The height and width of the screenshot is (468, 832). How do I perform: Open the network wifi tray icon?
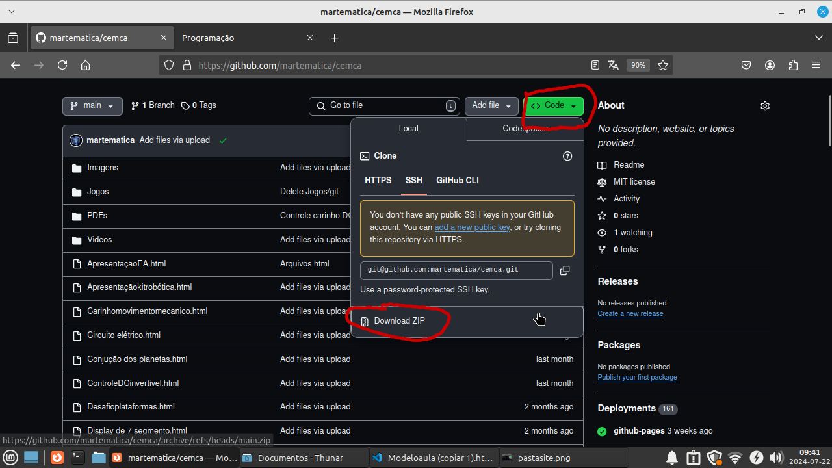click(x=735, y=458)
